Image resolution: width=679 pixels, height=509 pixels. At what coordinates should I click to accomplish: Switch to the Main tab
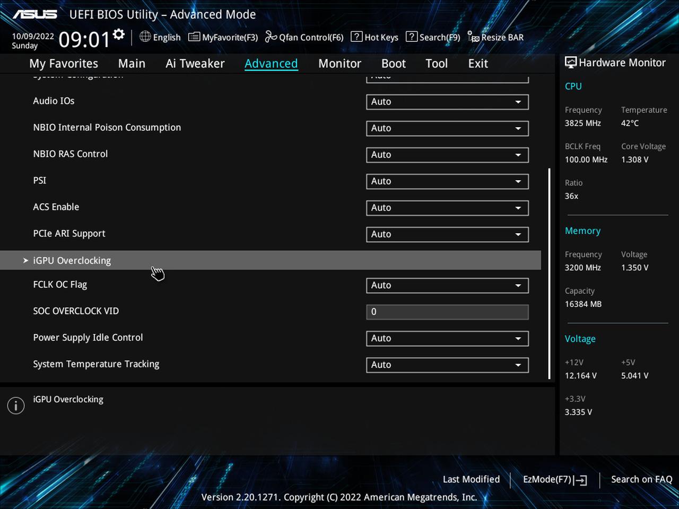pos(132,64)
